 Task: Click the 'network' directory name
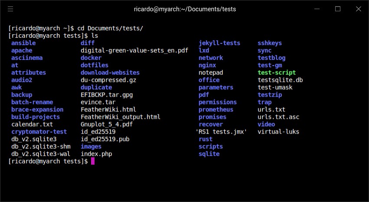[x=211, y=58]
